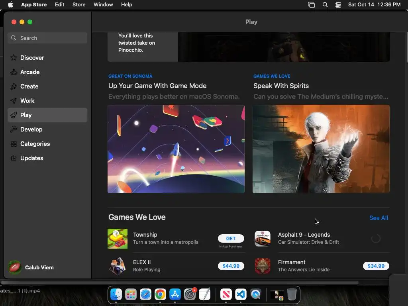Image resolution: width=408 pixels, height=306 pixels.
Task: Click the Search field in sidebar
Action: 47,38
